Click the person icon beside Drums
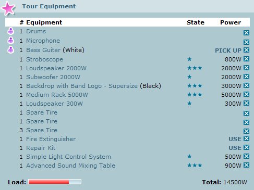254x190 pixels. (11, 31)
